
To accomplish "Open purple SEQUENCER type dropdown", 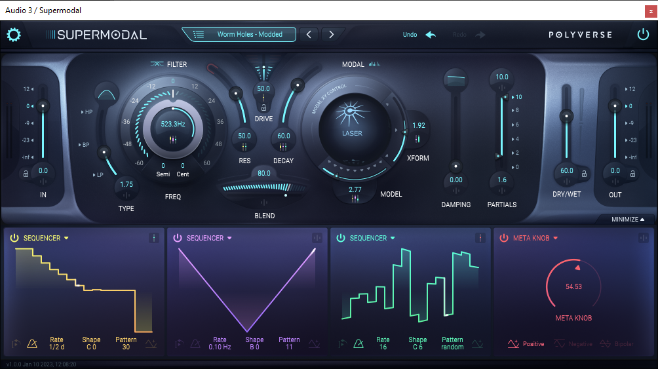I will point(210,238).
